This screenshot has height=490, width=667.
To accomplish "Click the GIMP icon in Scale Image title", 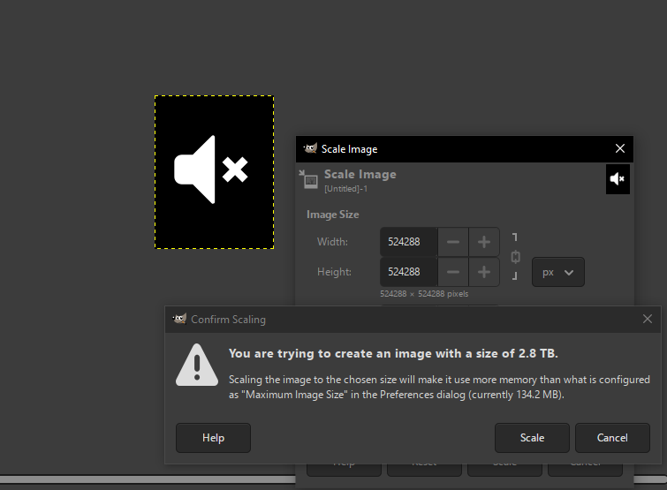I will click(310, 148).
